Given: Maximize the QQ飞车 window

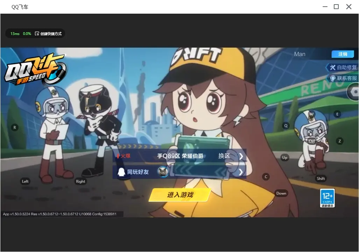Looking at the screenshot, I should pos(336,7).
